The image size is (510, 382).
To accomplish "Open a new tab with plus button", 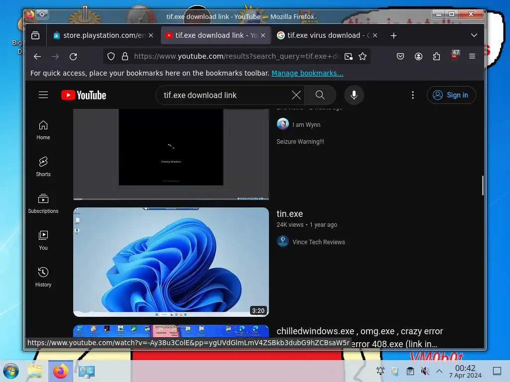I will point(393,35).
